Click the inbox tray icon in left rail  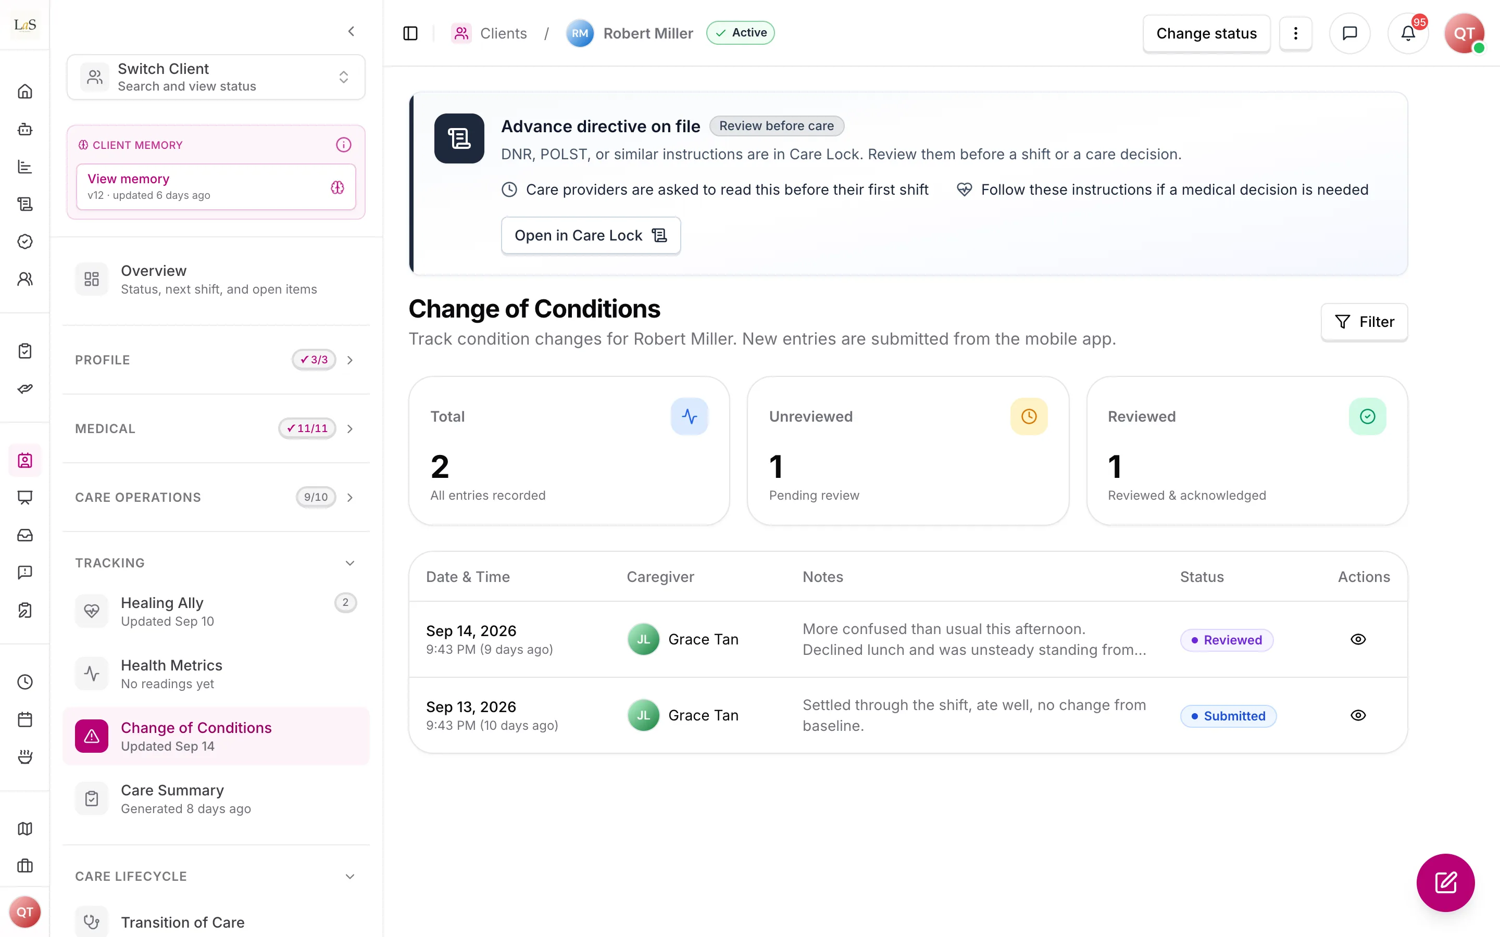[x=25, y=535]
